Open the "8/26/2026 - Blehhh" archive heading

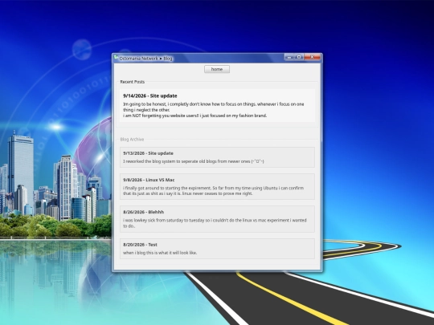click(143, 212)
